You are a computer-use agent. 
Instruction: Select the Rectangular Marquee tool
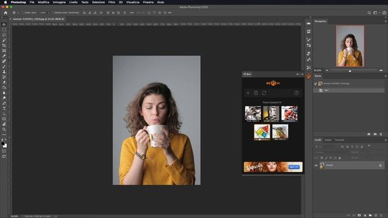click(x=4, y=30)
